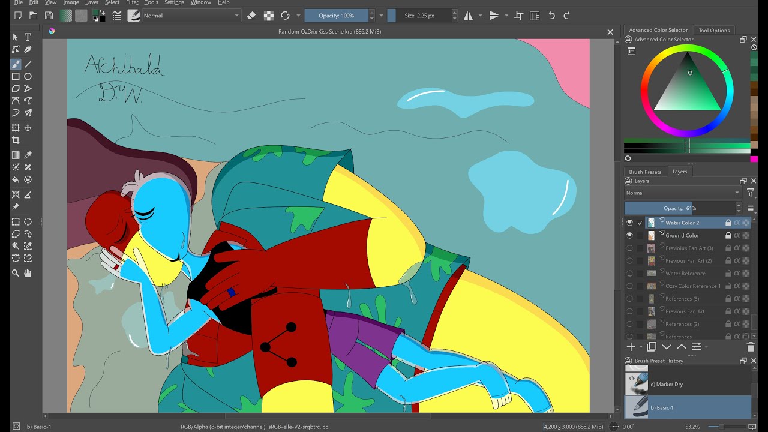Choose the Transform tool
The image size is (768, 432).
click(x=16, y=128)
